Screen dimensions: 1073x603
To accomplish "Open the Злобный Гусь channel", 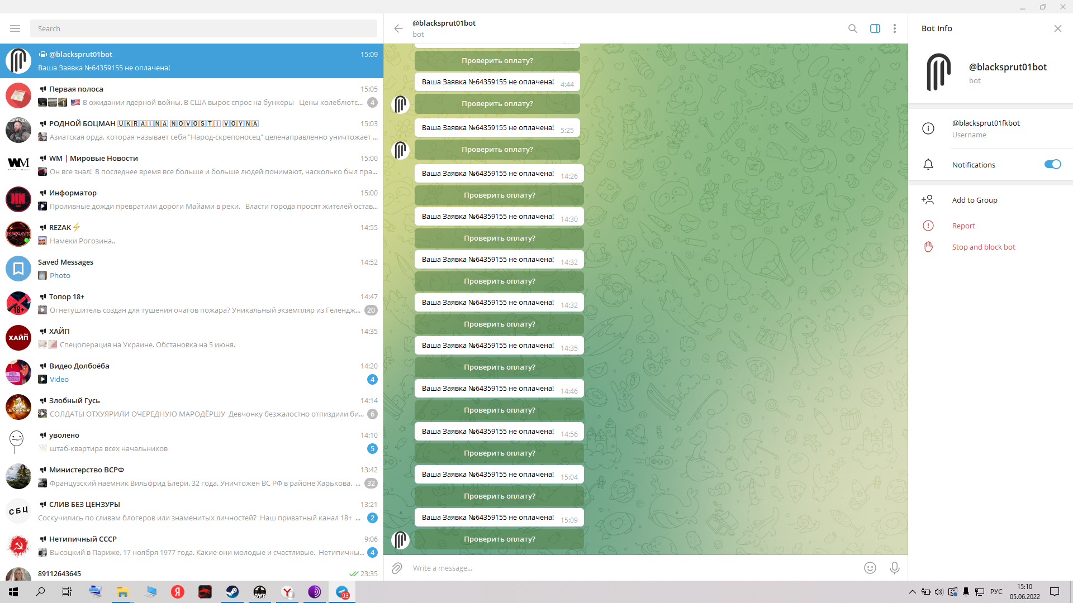I will pyautogui.click(x=192, y=407).
